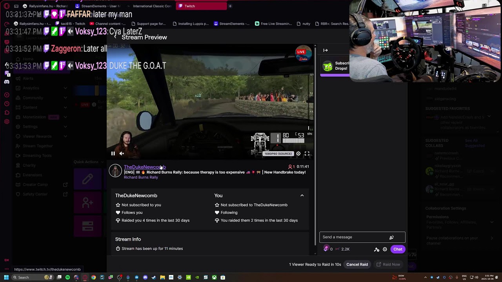
Task: Open File Explorer from the taskbar
Action: pos(162,277)
